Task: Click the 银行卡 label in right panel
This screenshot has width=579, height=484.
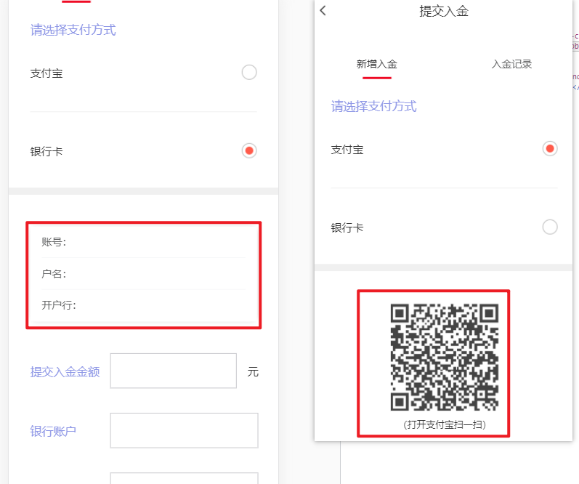Action: coord(347,227)
